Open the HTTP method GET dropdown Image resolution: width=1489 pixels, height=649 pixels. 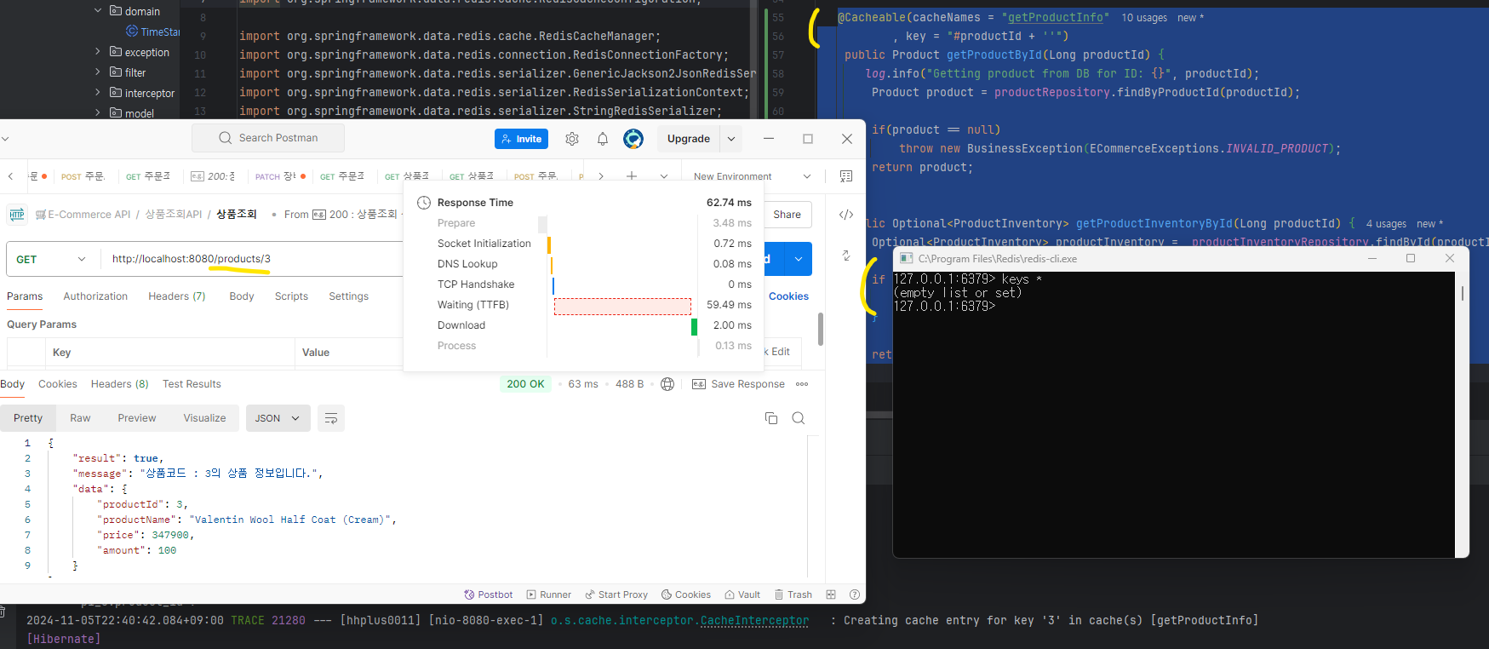[51, 259]
